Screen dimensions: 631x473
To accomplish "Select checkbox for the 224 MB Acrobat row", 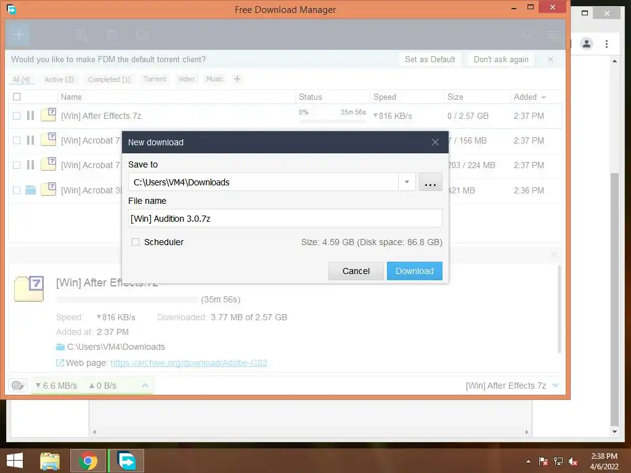I will 17,165.
